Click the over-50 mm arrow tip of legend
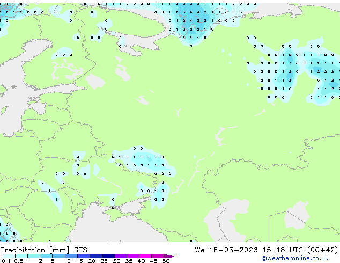 170,256
